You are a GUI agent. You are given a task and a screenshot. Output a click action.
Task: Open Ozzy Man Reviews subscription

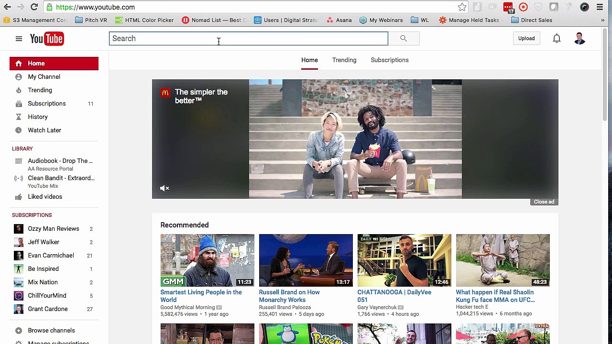coord(54,229)
